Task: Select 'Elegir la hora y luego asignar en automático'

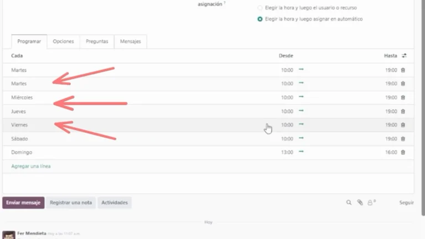Action: click(x=260, y=19)
